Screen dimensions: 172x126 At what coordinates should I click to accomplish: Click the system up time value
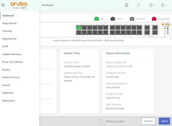coord(79,79)
